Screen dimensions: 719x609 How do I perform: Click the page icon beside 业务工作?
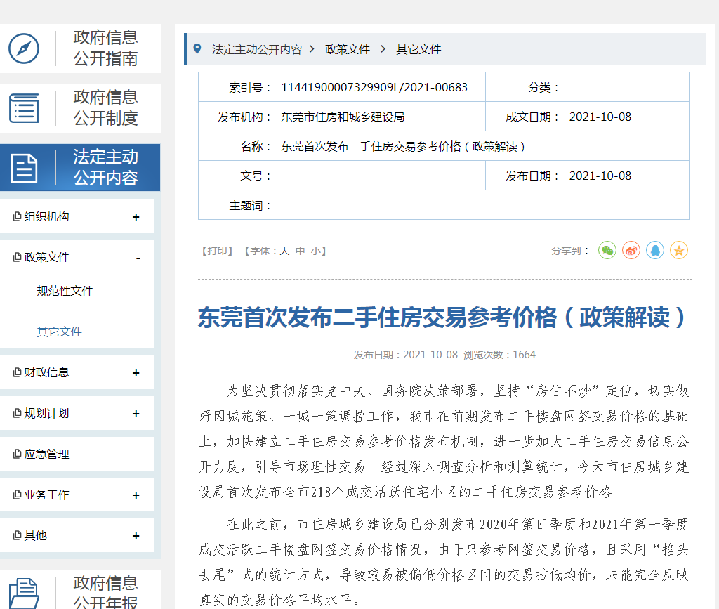(17, 495)
